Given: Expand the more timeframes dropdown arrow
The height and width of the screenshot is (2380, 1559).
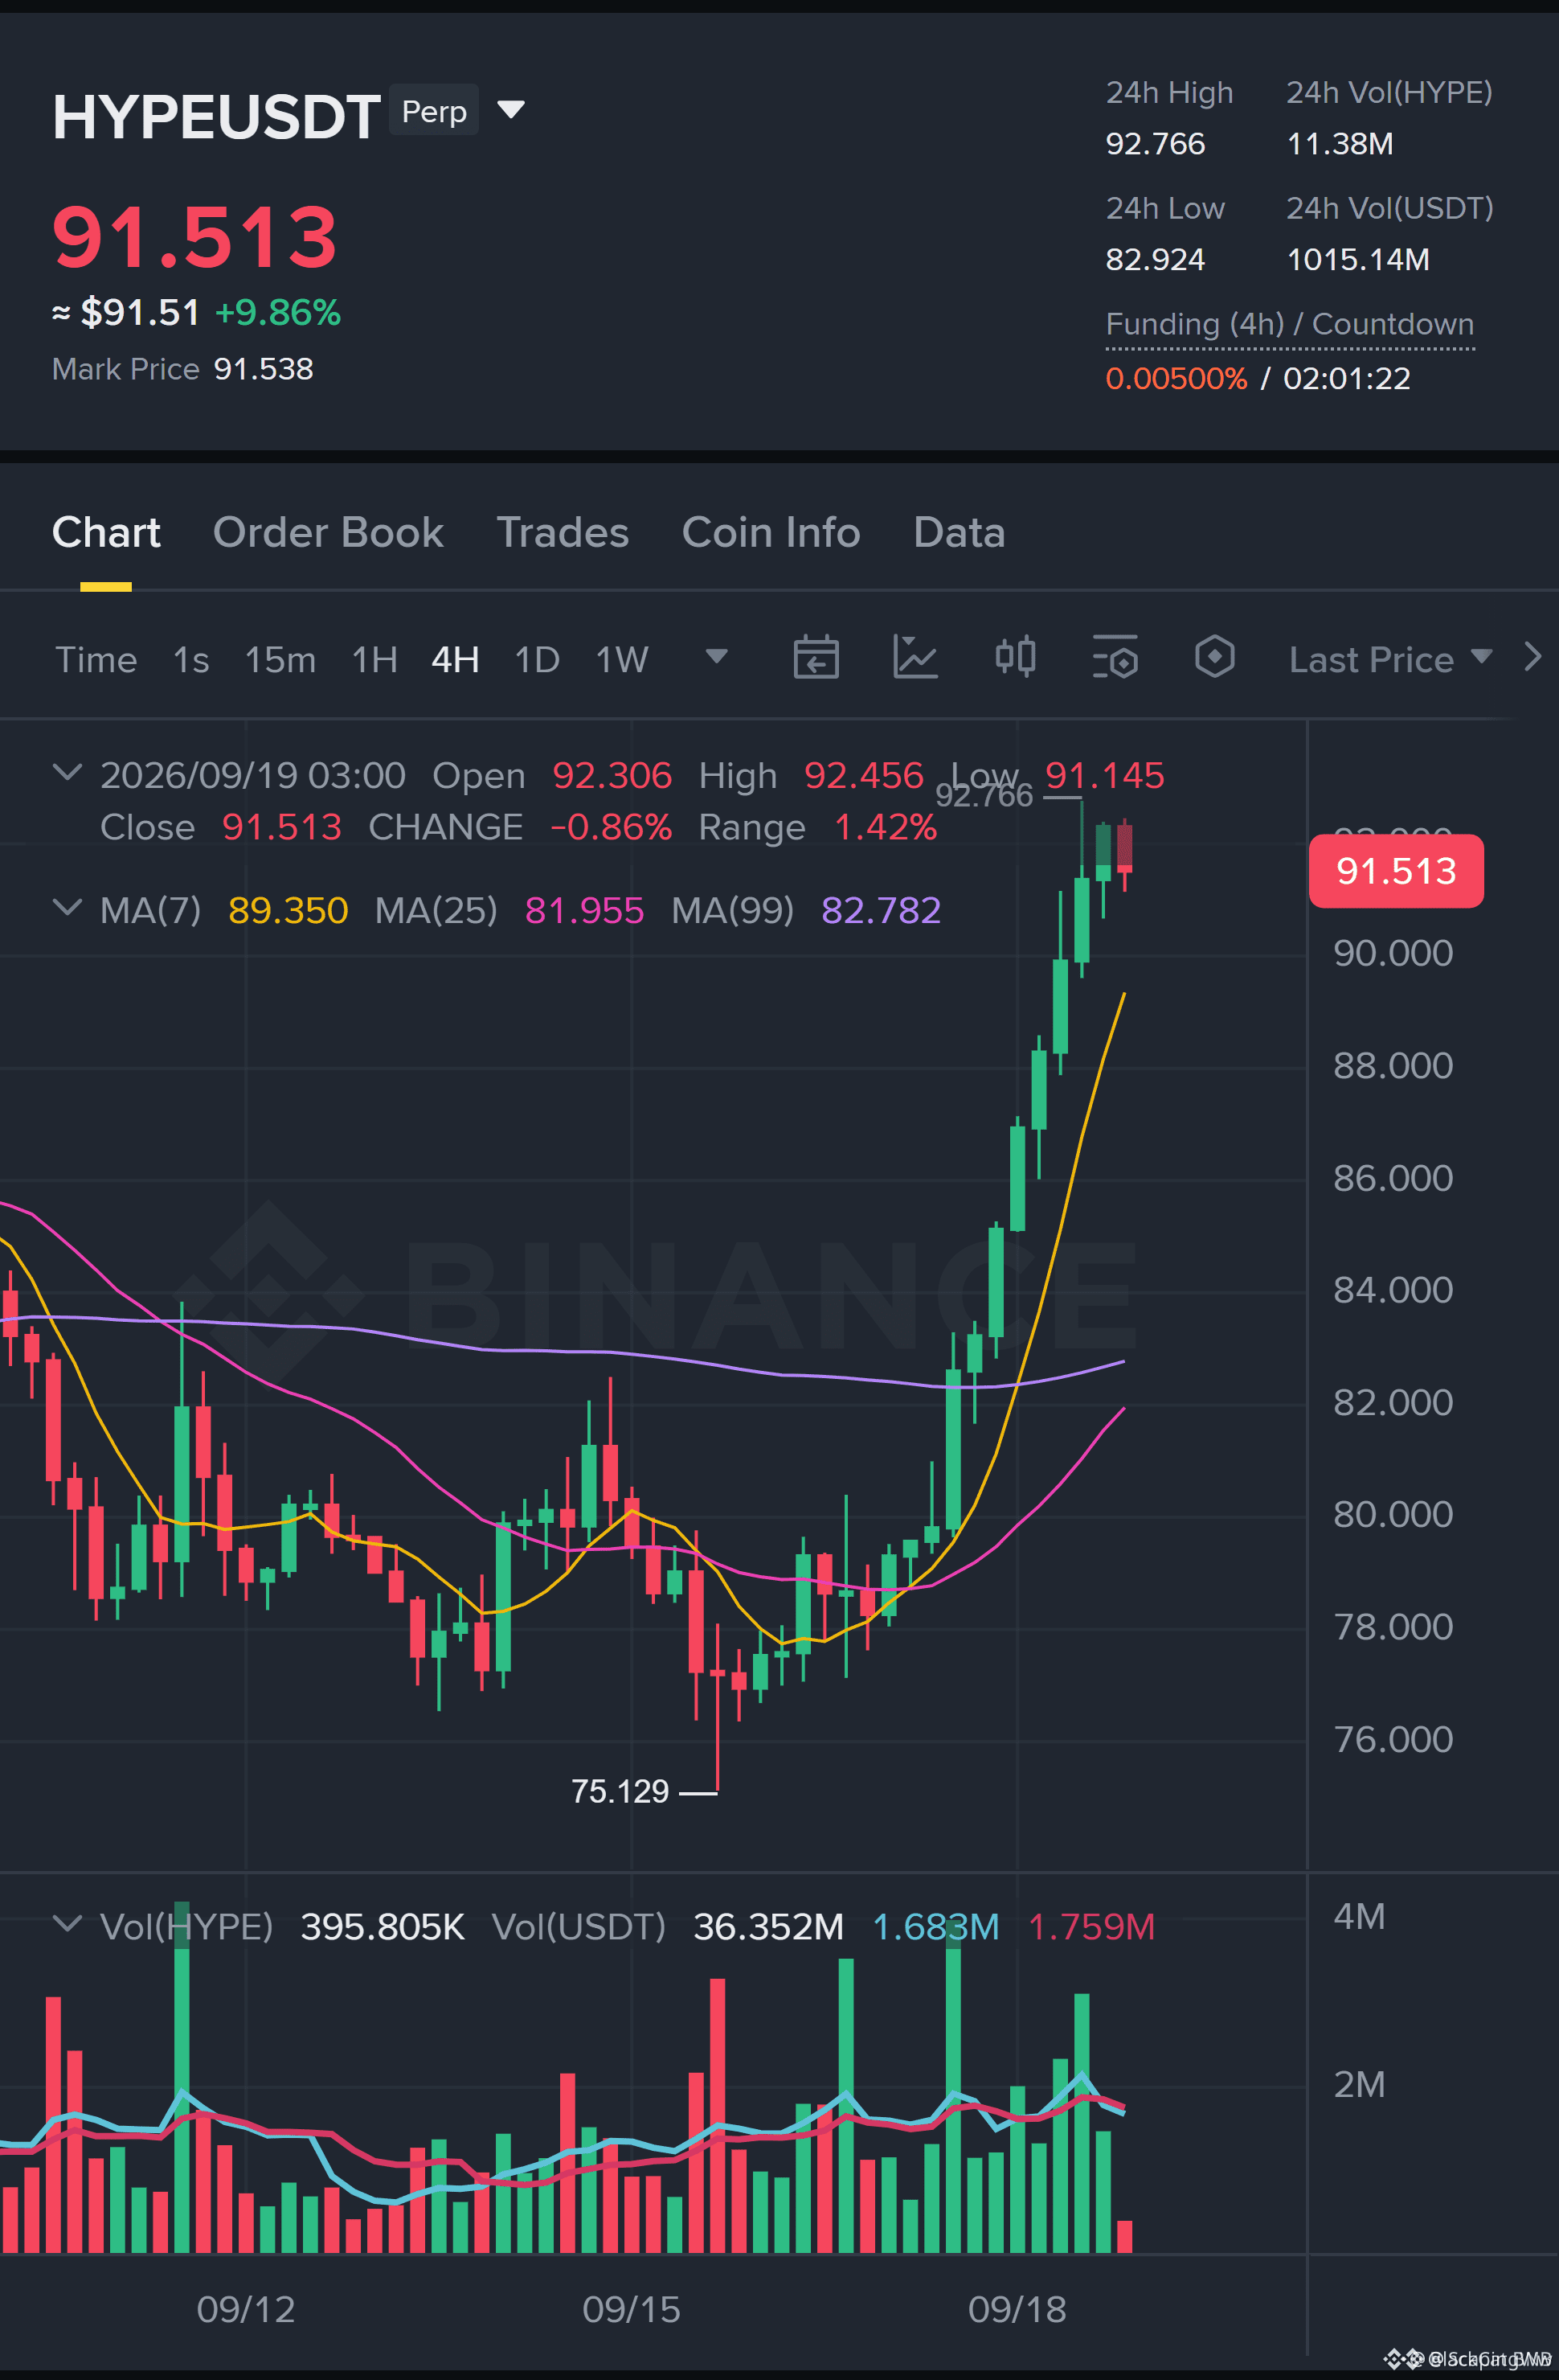Looking at the screenshot, I should coord(717,656).
